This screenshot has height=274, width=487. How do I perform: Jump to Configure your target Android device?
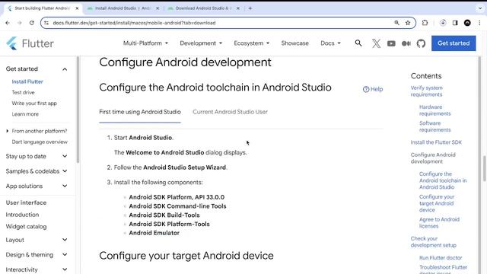pyautogui.click(x=437, y=203)
